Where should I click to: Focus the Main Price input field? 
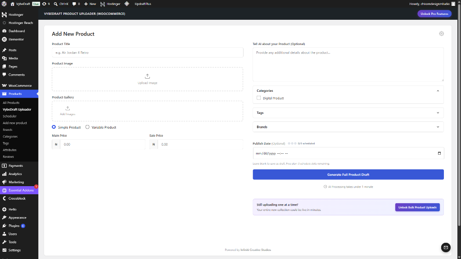coord(103,144)
